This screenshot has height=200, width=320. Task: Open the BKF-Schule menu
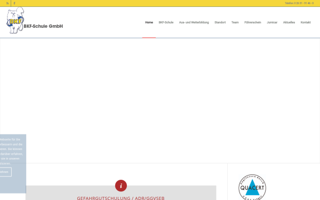coord(166,22)
